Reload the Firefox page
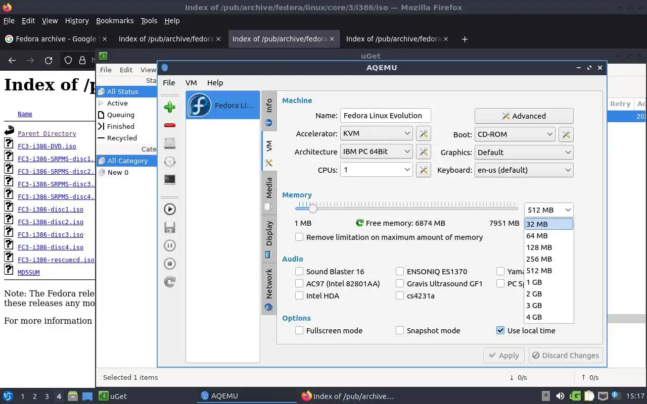Screen dimensions: 647x404 (49, 60)
